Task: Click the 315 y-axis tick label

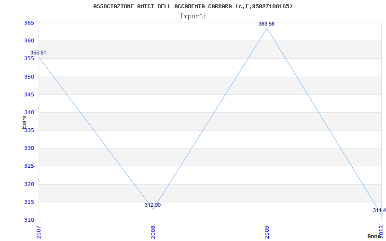Action: 29,202
